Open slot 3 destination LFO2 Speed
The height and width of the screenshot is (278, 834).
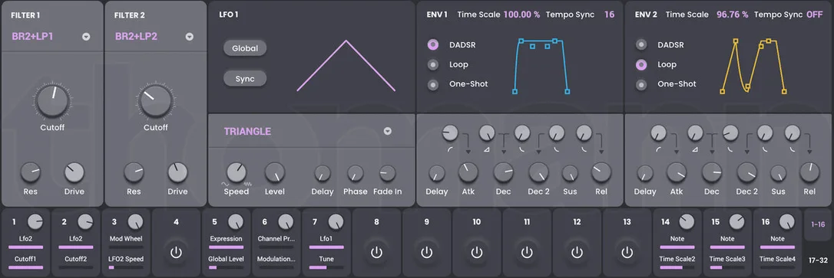coord(126,259)
